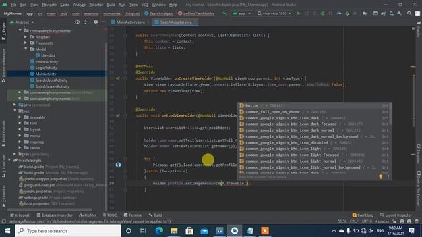Click the Search Everywhere magnifier icon

[409, 13]
